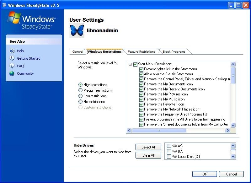Click the Select All button
This screenshot has width=251, height=183.
[148, 147]
